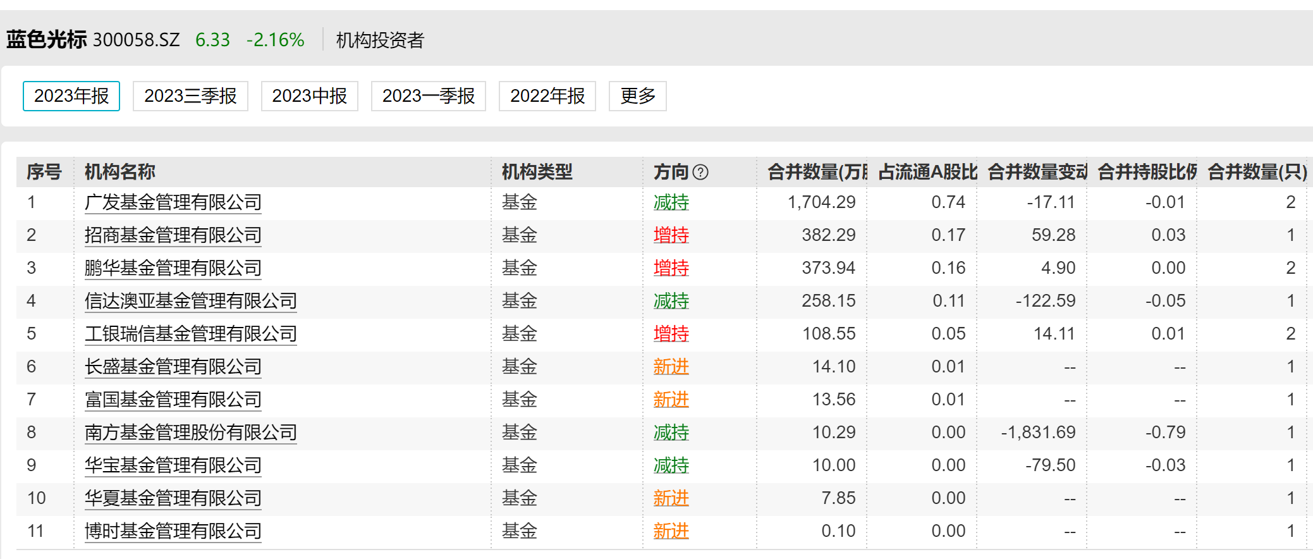Open 信达澳亚基金管理有限公司 link
The image size is (1313, 559).
coord(191,301)
